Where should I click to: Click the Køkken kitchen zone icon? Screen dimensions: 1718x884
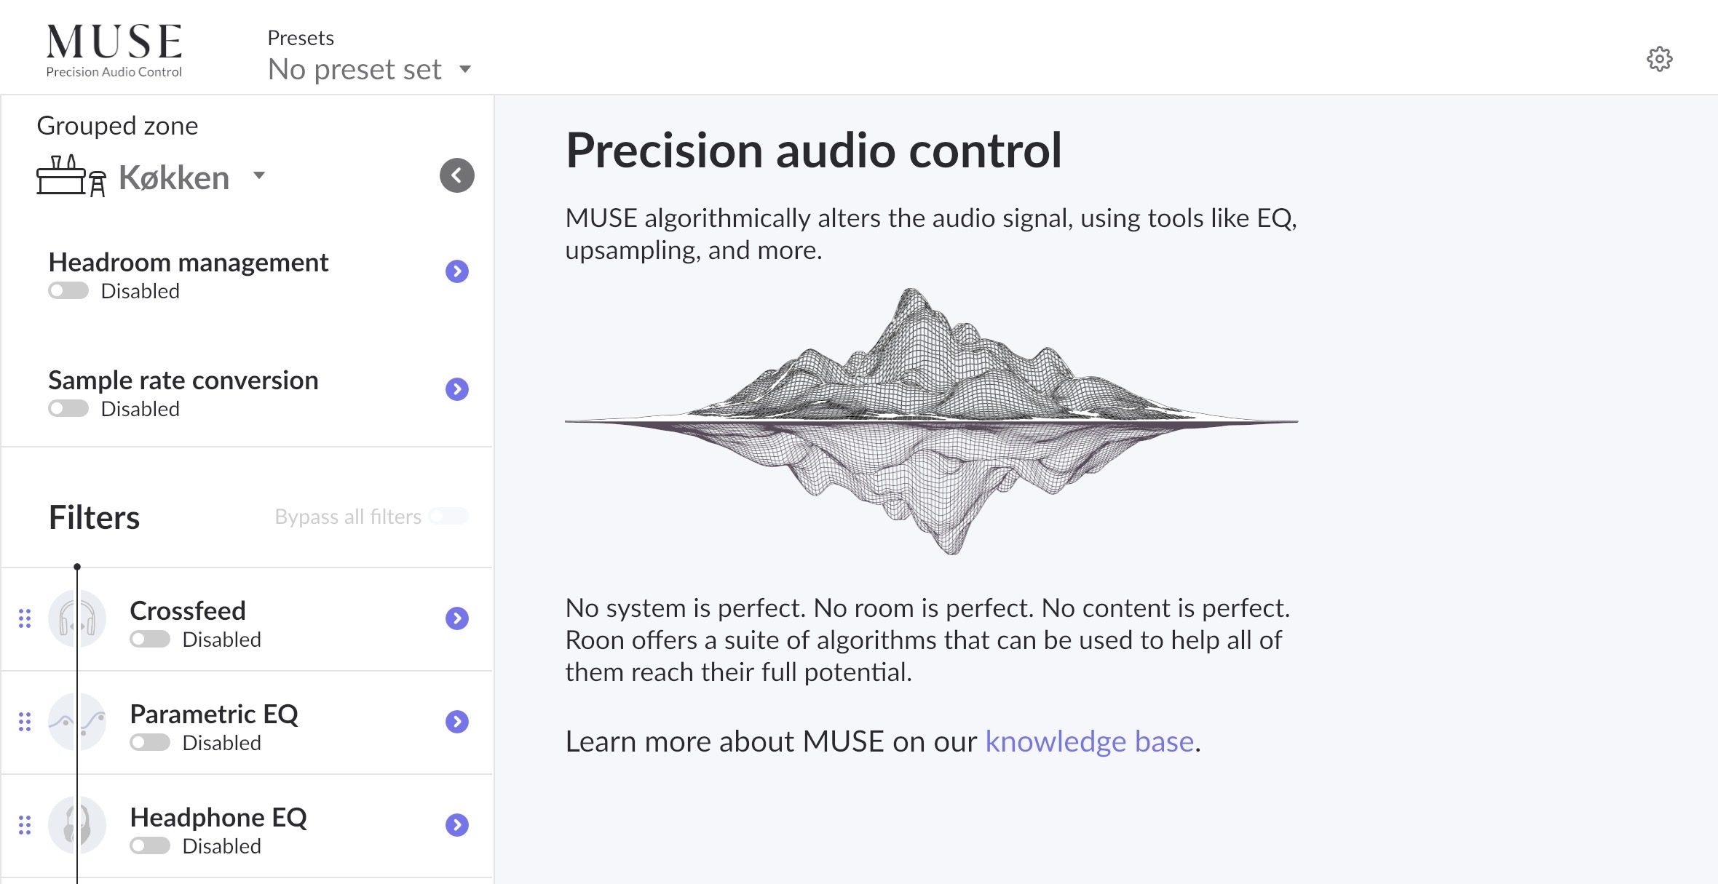(x=71, y=175)
